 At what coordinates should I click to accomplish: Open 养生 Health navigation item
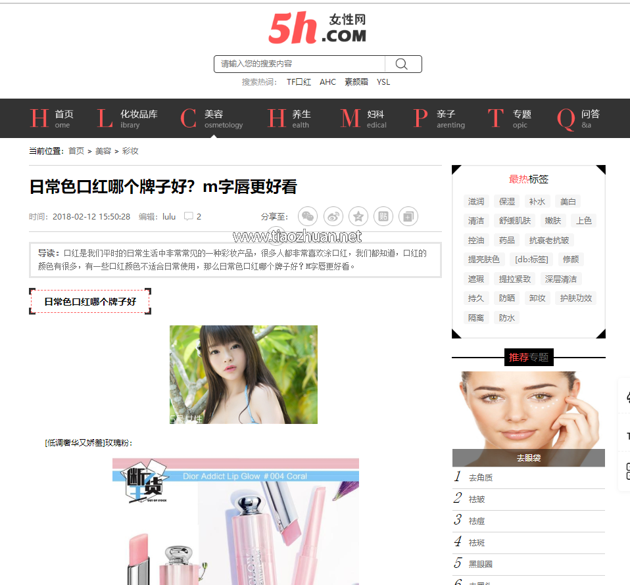[x=289, y=118]
